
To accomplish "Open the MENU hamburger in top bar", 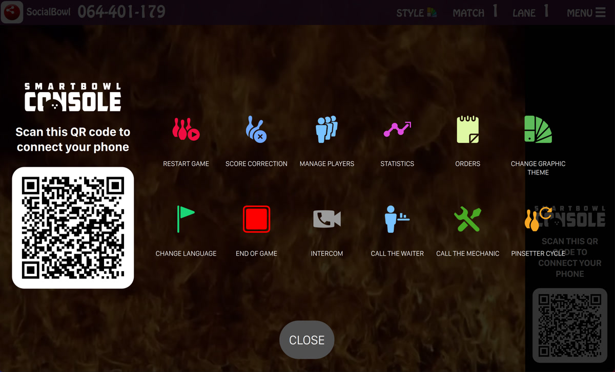I will coord(586,13).
